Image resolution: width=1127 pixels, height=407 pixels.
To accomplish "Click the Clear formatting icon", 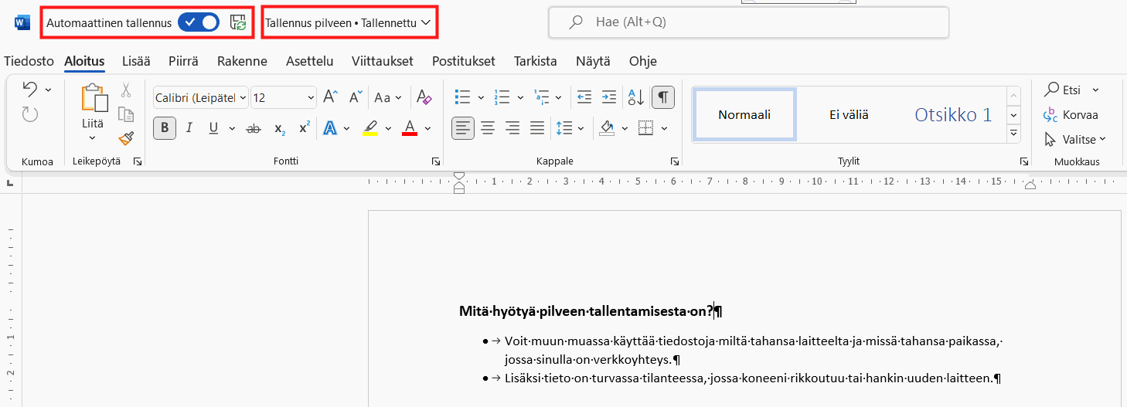I will 424,97.
